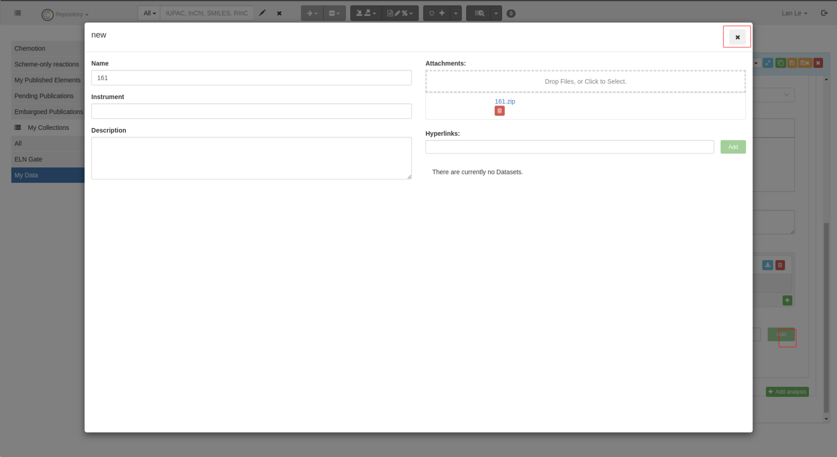Open Pending Publications in sidebar
837x457 pixels.
tap(44, 96)
